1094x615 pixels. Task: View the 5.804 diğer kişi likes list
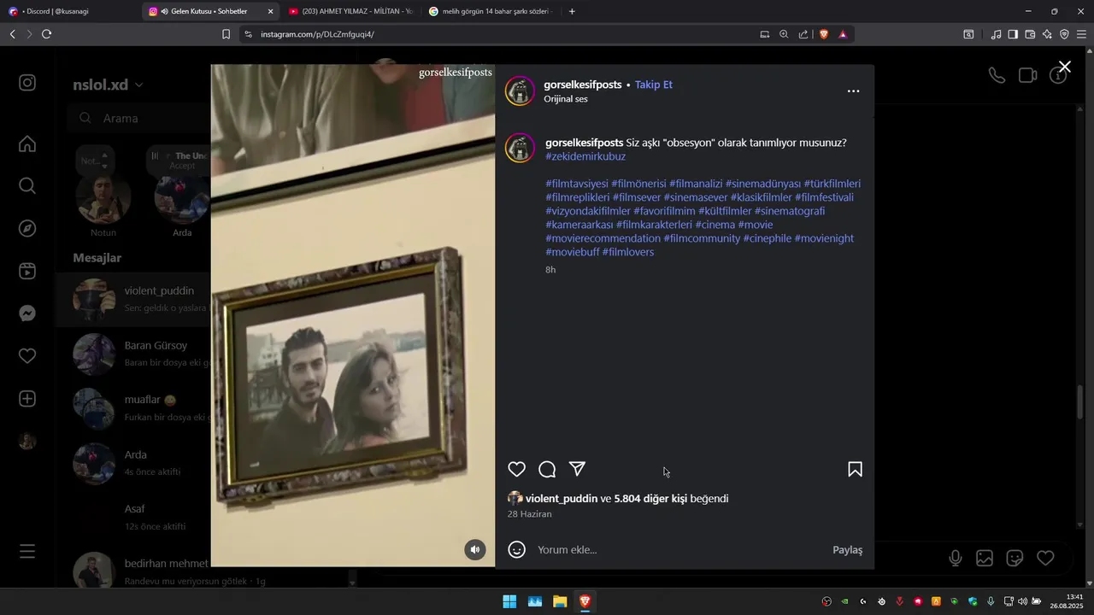pos(650,498)
